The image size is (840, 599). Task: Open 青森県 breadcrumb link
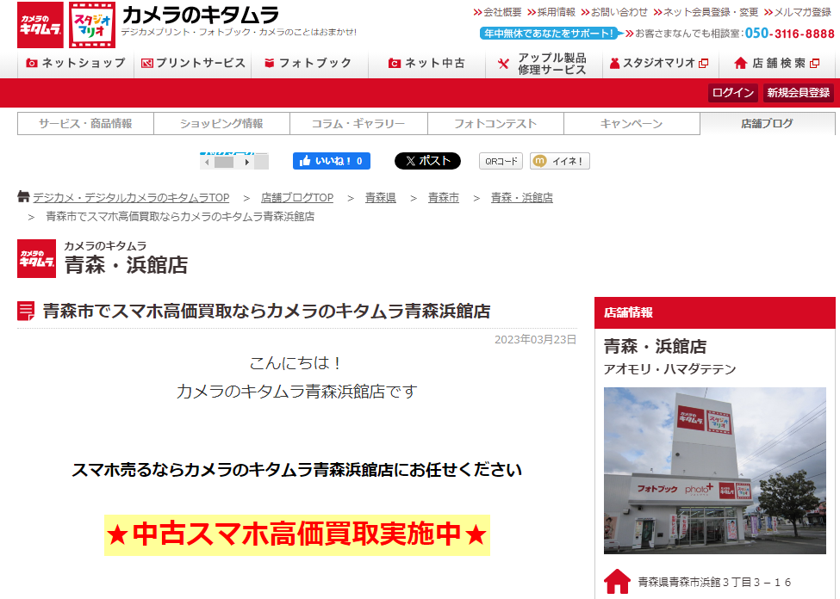click(x=380, y=198)
